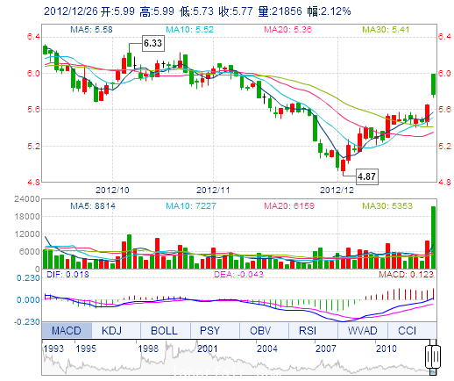Click the 2012/11 date axis label
This screenshot has width=454, height=381.
pyautogui.click(x=213, y=190)
